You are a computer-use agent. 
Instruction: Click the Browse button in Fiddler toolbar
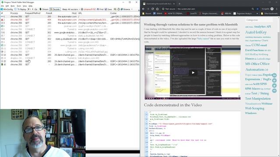[x=126, y=9]
